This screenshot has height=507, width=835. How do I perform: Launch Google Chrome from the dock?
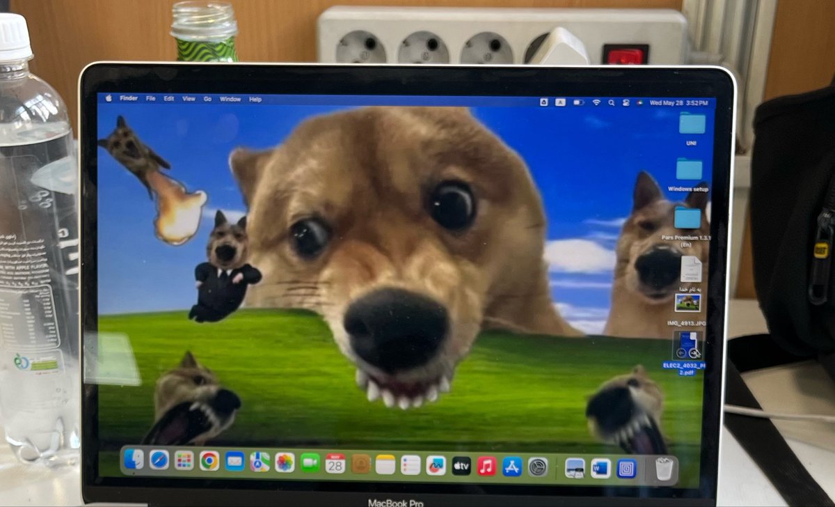click(x=209, y=460)
